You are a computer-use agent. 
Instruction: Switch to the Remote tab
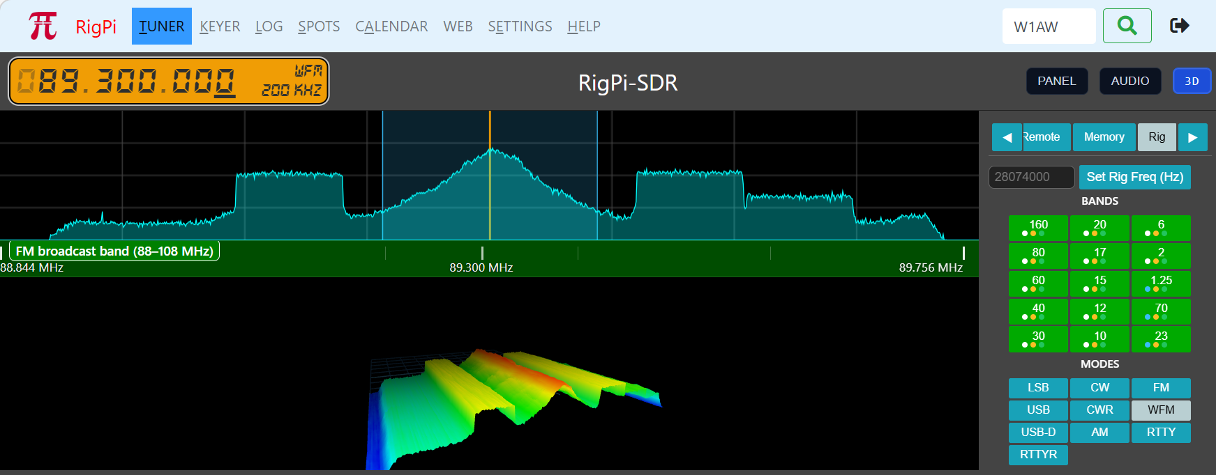tap(1046, 137)
